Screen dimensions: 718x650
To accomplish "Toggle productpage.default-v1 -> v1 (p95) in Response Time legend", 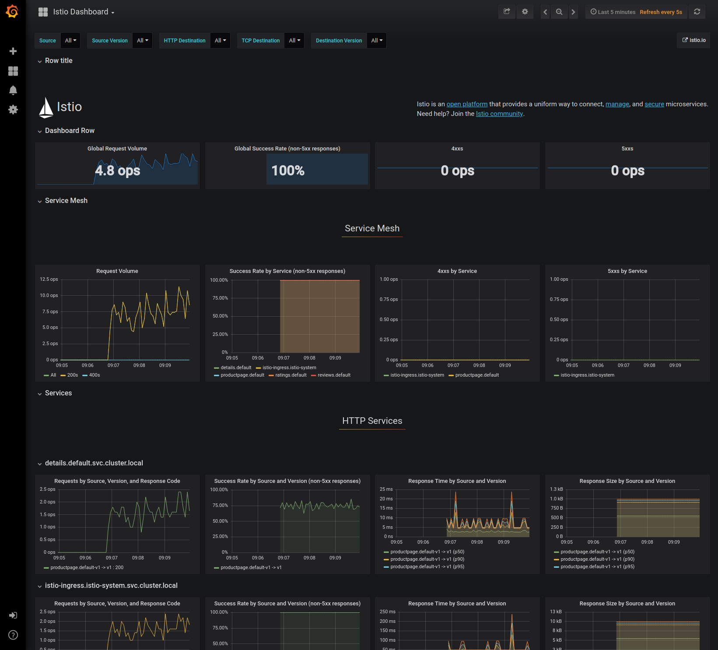I will point(427,567).
